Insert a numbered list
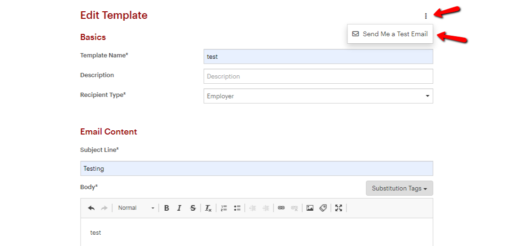This screenshot has width=516, height=246. tap(224, 208)
